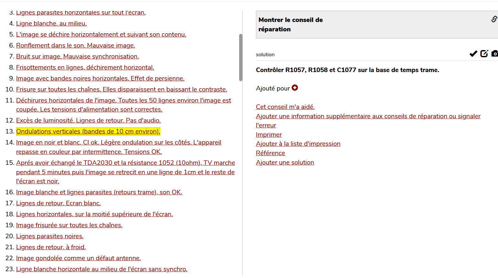
Task: Open 'Image blanche et lignes parasites' entry
Action: click(99, 192)
